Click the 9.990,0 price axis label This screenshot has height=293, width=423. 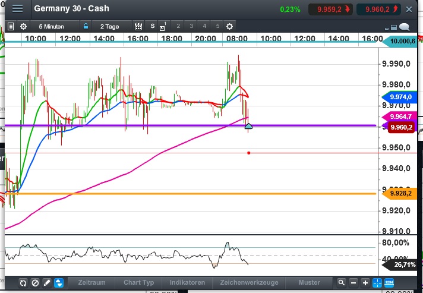pos(396,64)
